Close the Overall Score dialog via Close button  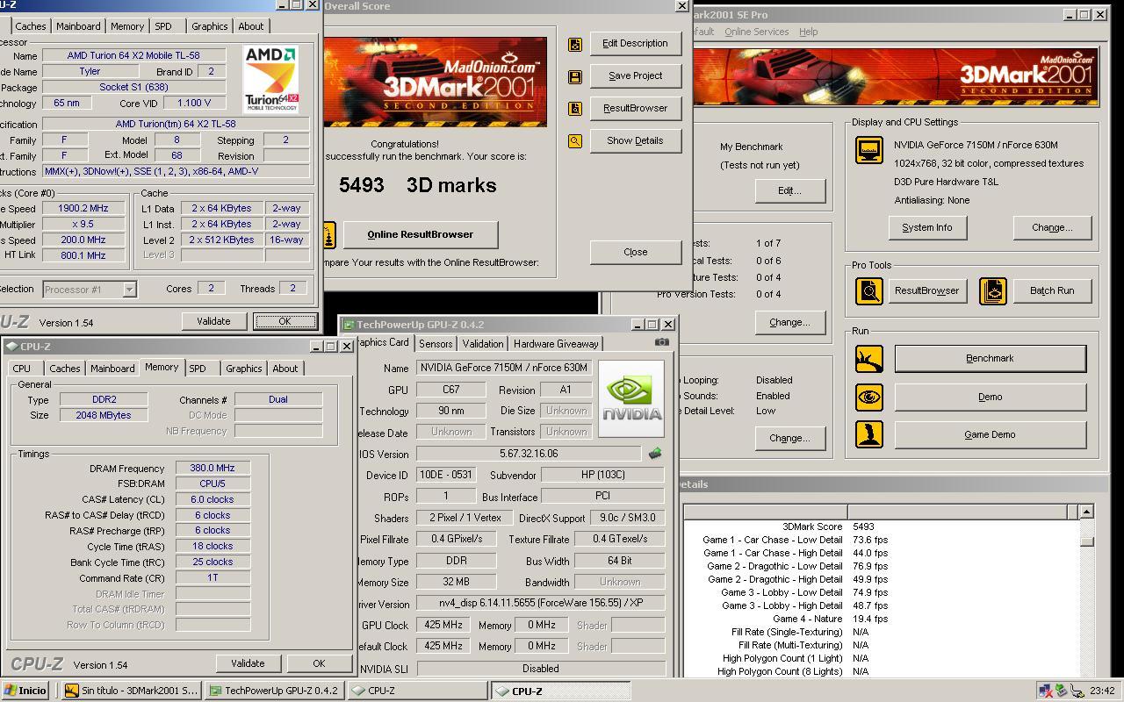pyautogui.click(x=635, y=252)
